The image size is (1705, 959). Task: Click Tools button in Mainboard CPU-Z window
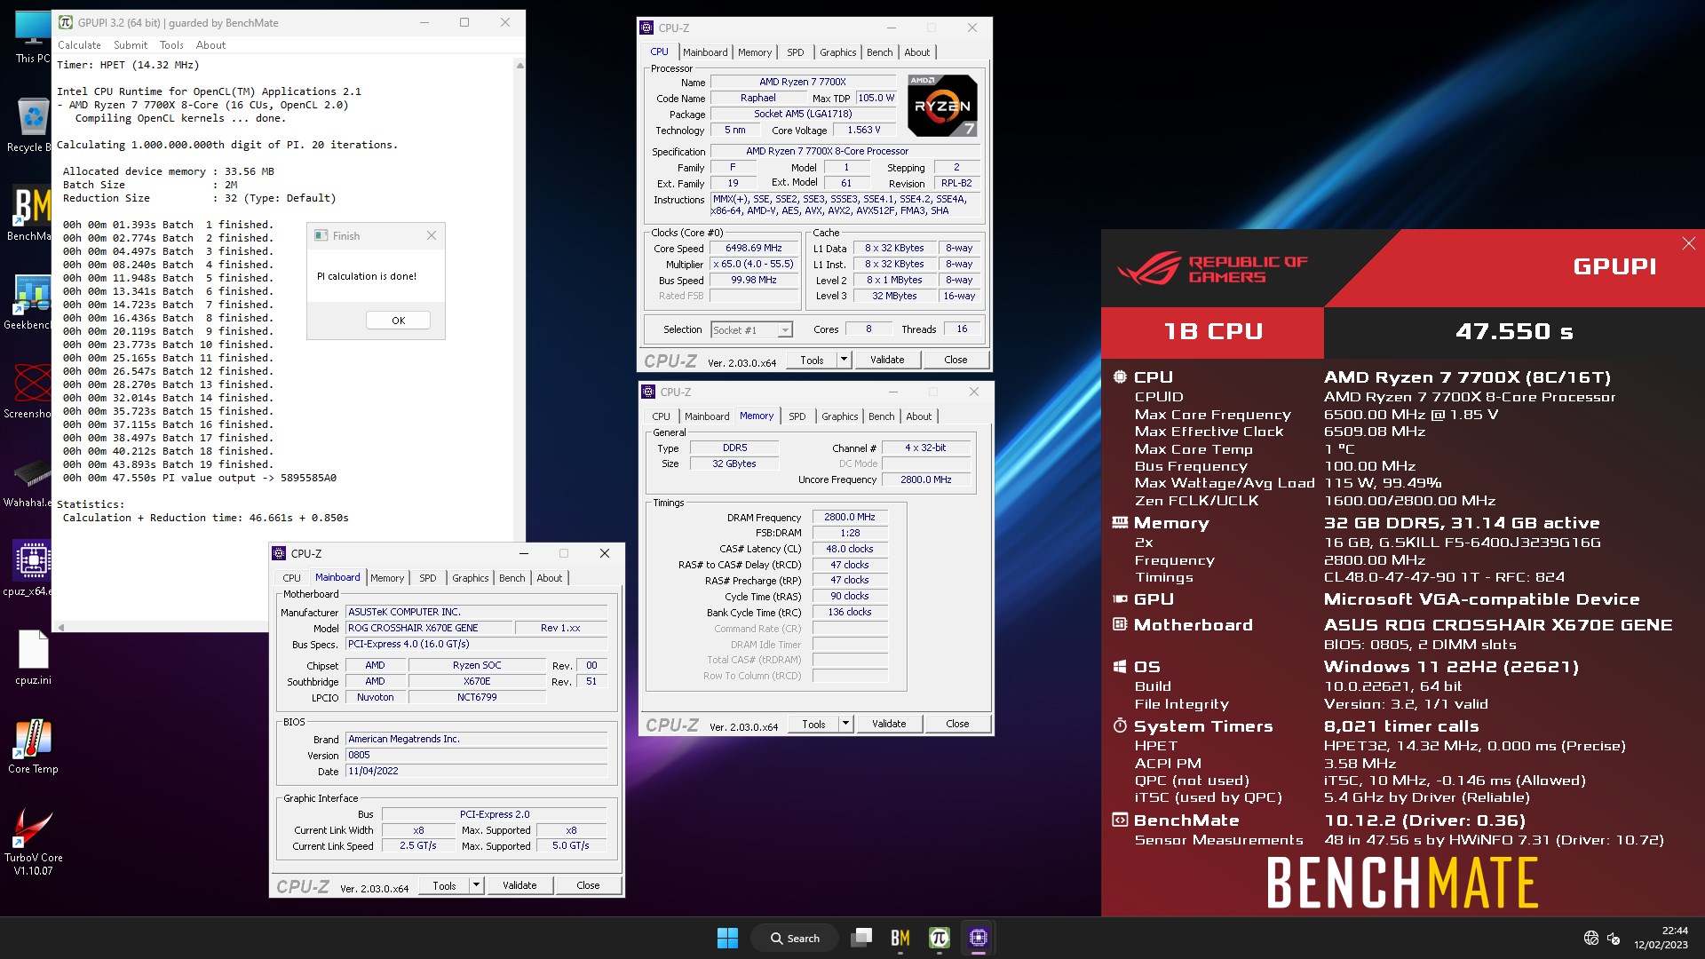(444, 885)
